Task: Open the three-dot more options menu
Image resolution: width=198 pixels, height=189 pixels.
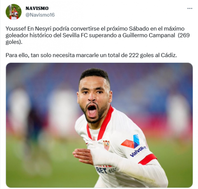Action: (x=190, y=9)
